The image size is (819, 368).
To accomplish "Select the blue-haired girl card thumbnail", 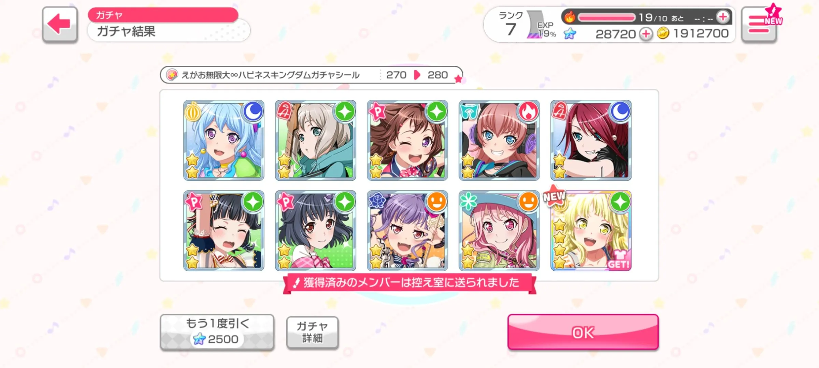I will click(224, 140).
